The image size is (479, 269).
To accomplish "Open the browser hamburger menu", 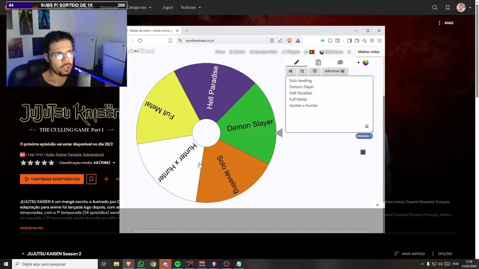I will point(379,40).
